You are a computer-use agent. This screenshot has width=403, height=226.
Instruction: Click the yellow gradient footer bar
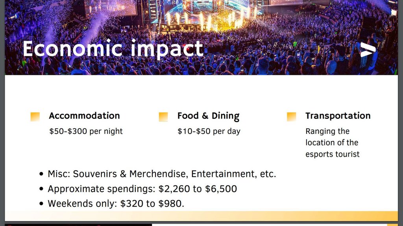click(x=275, y=216)
